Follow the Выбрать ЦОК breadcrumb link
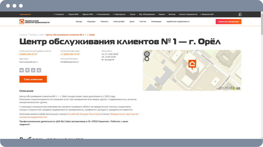 point(37,35)
